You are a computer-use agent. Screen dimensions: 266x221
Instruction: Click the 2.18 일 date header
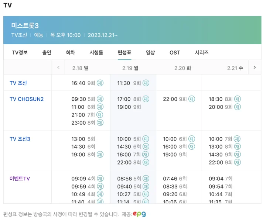(80, 68)
